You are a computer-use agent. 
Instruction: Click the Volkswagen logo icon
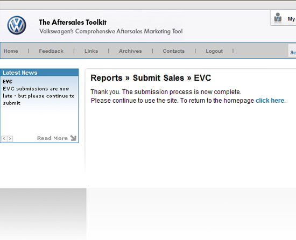[17, 25]
